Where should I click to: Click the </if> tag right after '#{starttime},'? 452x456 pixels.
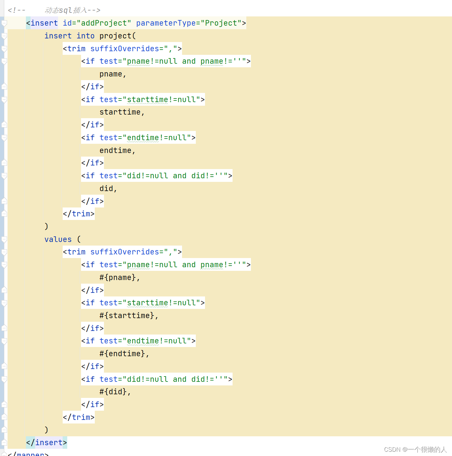[92, 328]
